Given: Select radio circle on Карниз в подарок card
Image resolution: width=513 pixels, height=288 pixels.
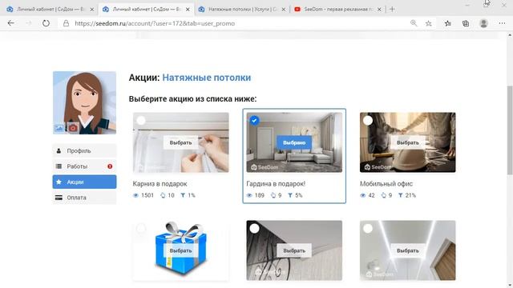Looking at the screenshot, I should tap(141, 121).
